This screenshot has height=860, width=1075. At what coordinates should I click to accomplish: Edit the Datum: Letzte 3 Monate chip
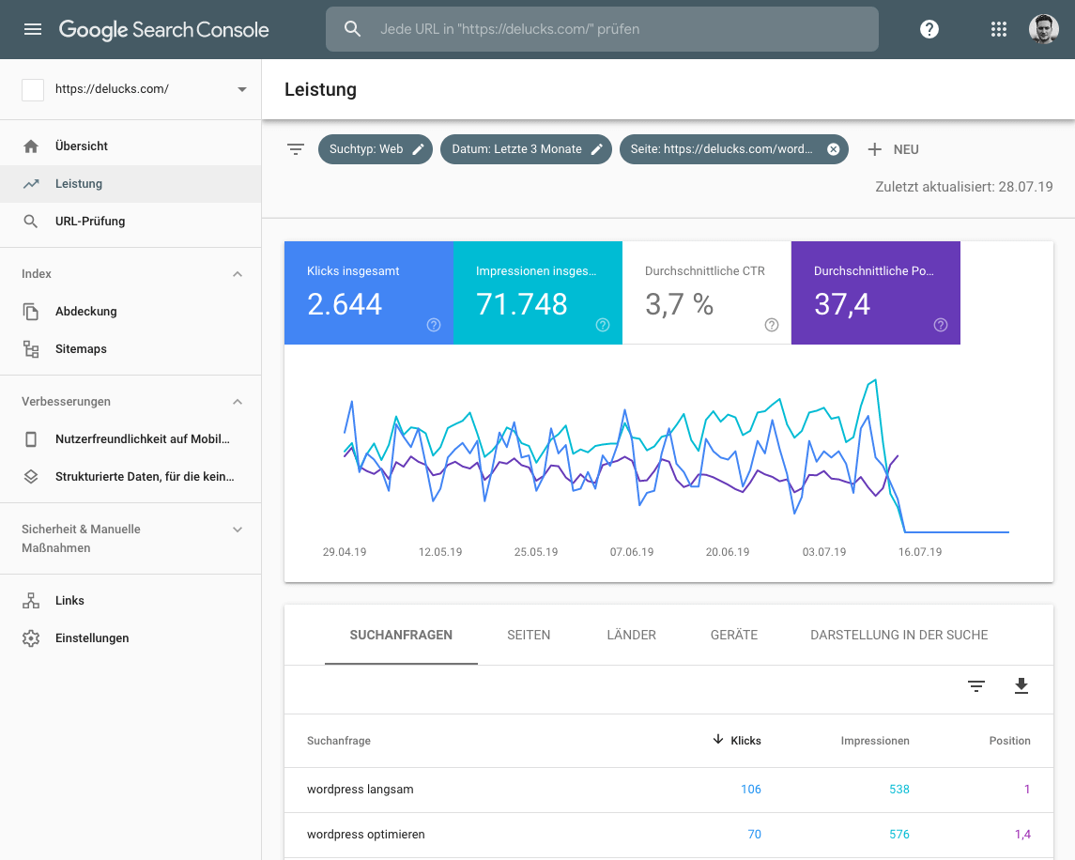pos(526,149)
